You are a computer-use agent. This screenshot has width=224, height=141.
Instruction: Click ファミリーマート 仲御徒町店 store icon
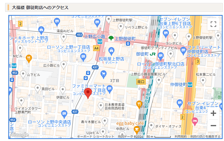(x=183, y=51)
